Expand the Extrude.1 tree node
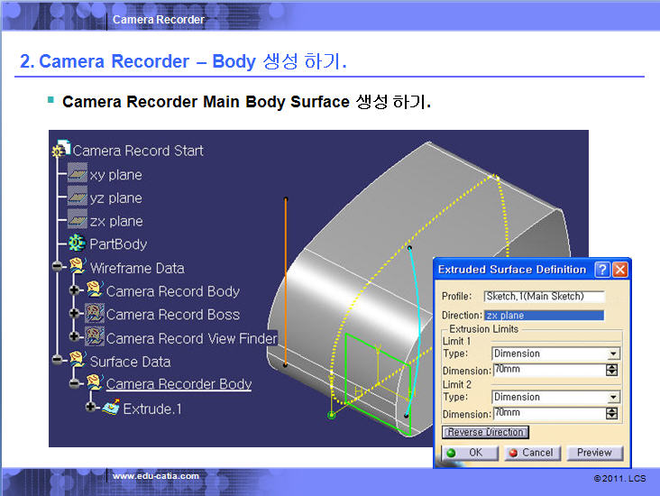Image resolution: width=660 pixels, height=496 pixels. [92, 409]
